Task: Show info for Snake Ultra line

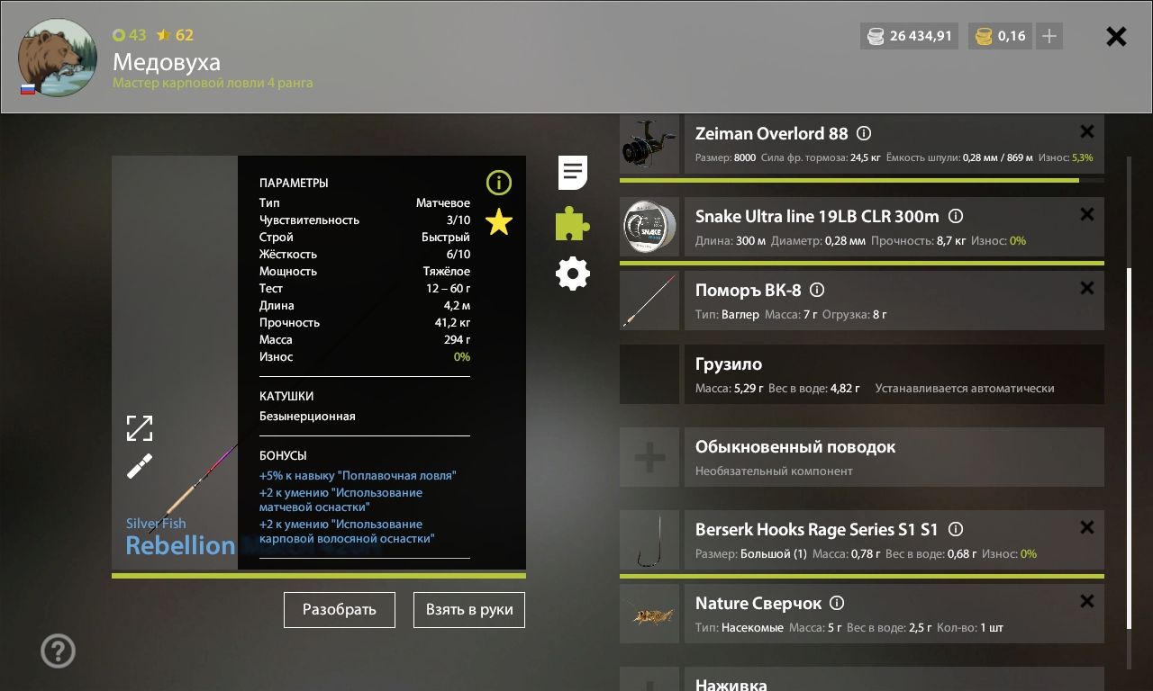Action: (x=956, y=216)
